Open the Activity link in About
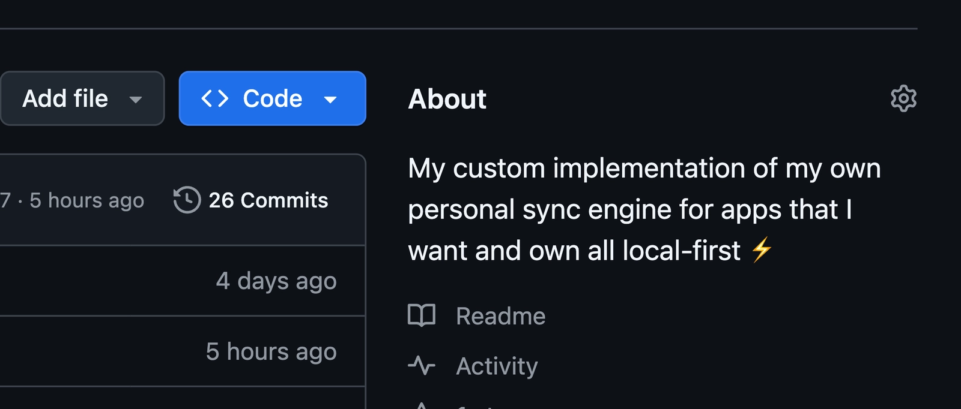Image resolution: width=961 pixels, height=409 pixels. (x=497, y=366)
